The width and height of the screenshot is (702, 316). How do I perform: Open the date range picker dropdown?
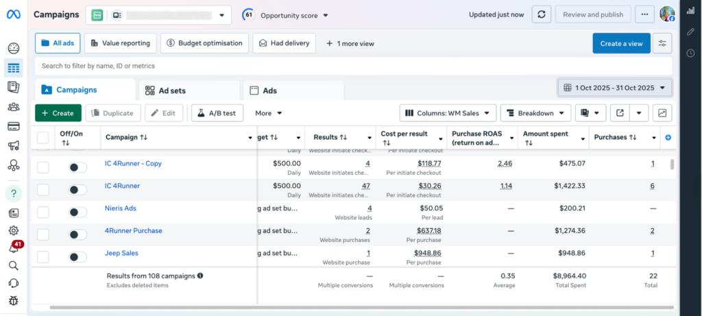pyautogui.click(x=615, y=88)
